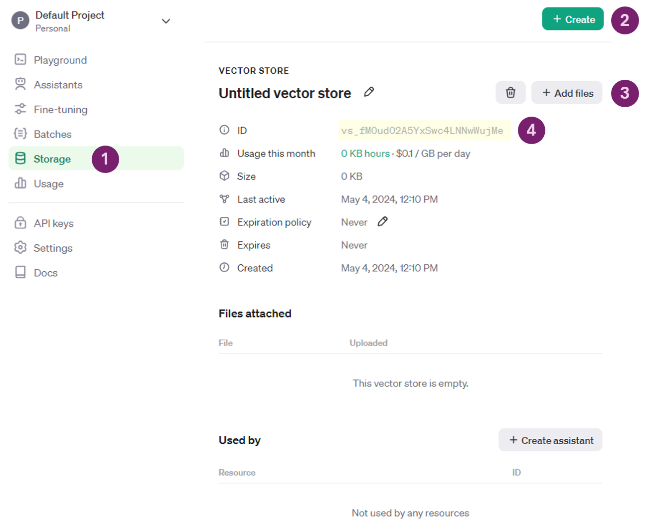Image resolution: width=649 pixels, height=526 pixels.
Task: Edit the Expiration policy with pencil icon
Action: click(382, 222)
